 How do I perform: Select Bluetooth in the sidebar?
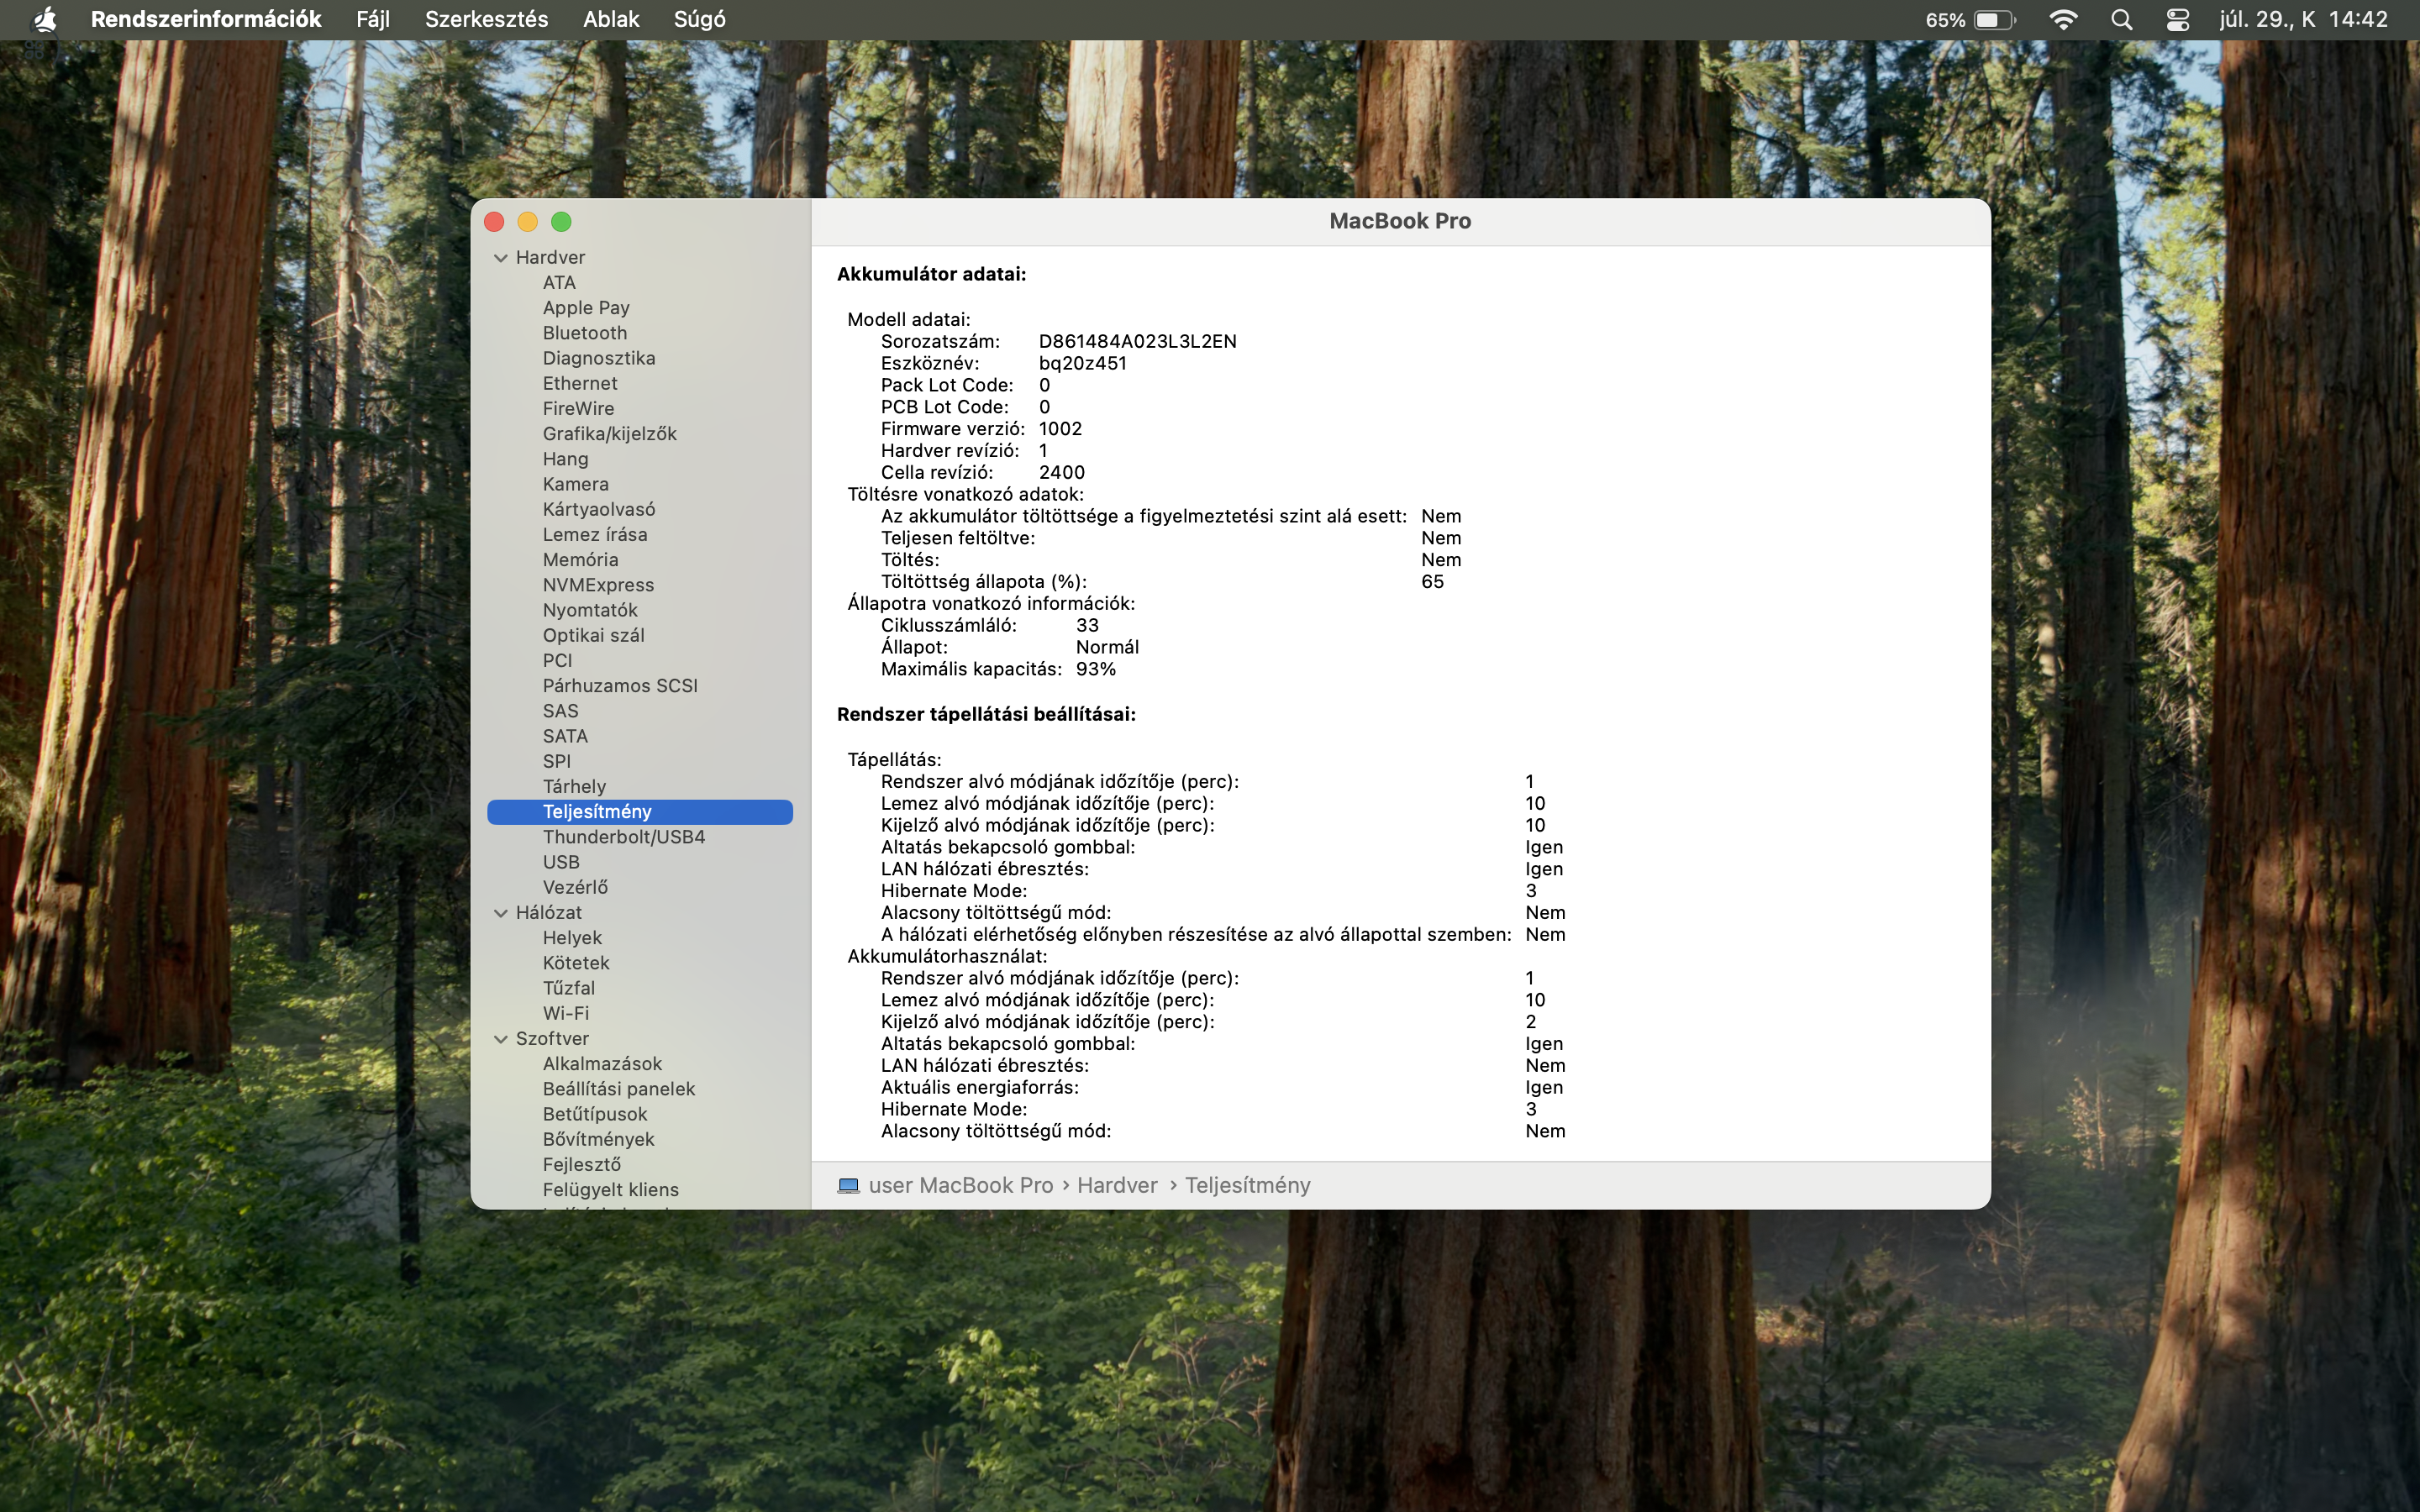click(x=640, y=333)
